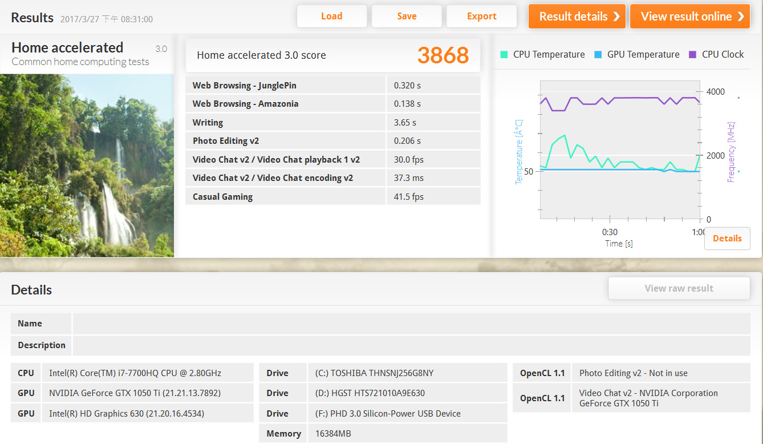The height and width of the screenshot is (444, 763).
Task: Select the Web Browsing - JunglePin row
Action: (332, 86)
